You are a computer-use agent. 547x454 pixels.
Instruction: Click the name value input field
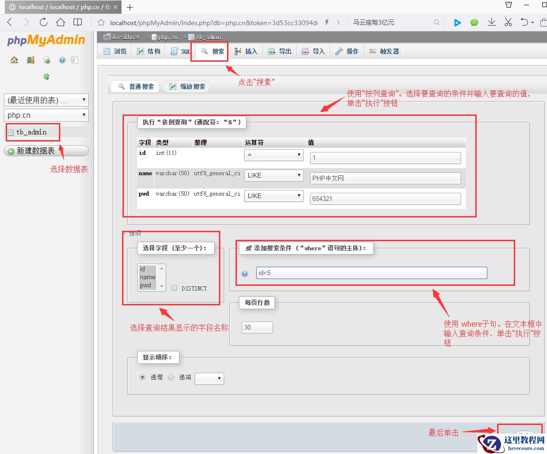pos(385,178)
